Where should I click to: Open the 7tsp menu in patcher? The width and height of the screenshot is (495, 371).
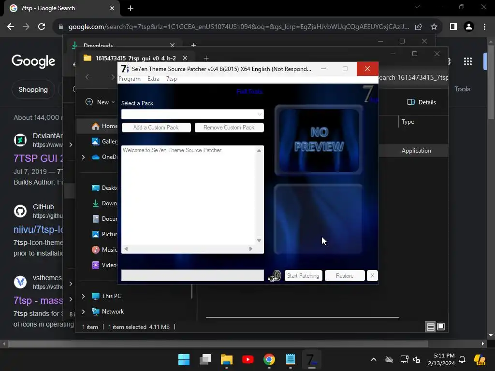(x=172, y=79)
